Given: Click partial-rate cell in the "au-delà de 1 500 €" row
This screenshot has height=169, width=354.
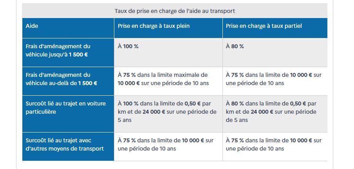Looking at the screenshot, I should 274,79.
